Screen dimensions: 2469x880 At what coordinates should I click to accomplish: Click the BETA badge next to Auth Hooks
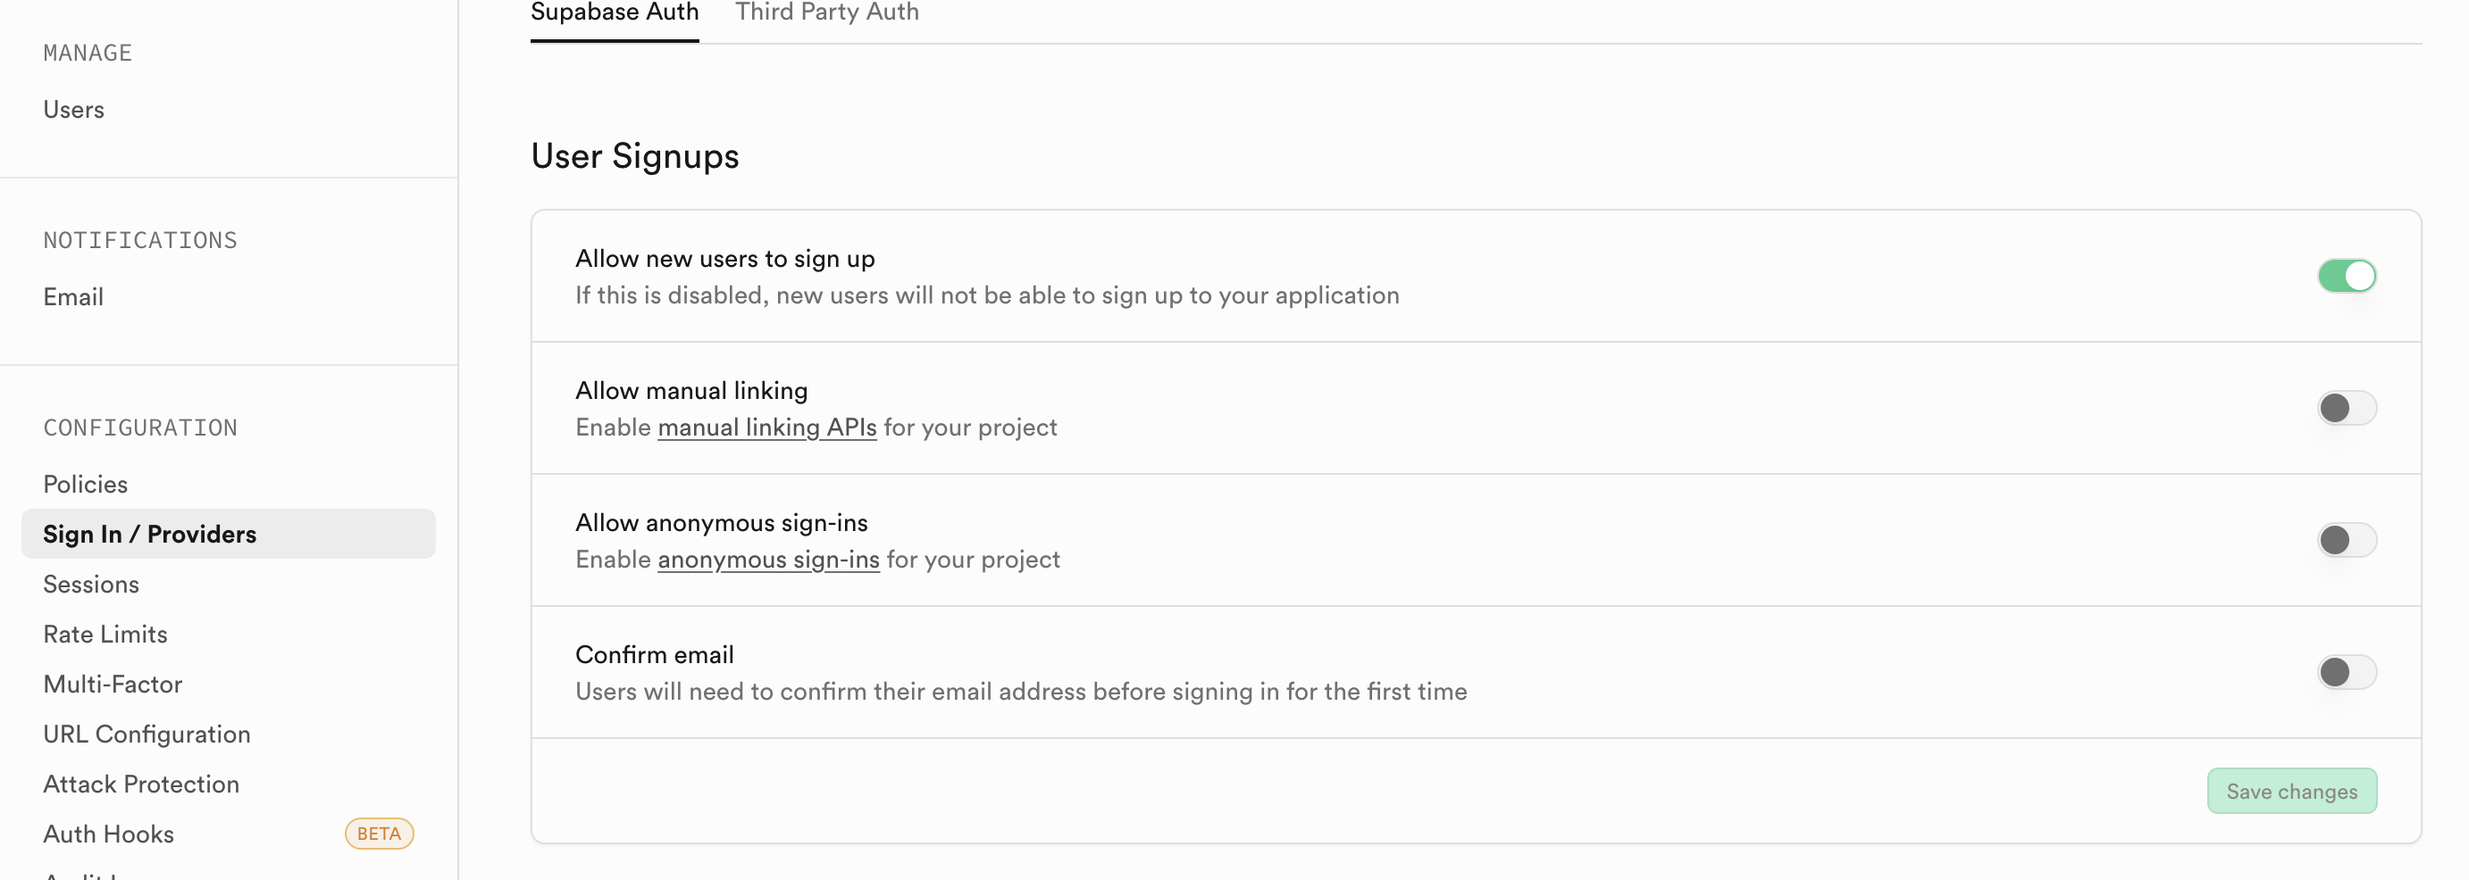[378, 833]
